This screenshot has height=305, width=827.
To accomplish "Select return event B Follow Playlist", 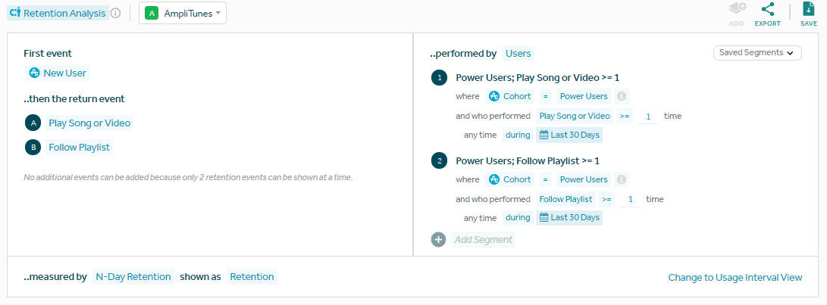I will click(x=79, y=148).
